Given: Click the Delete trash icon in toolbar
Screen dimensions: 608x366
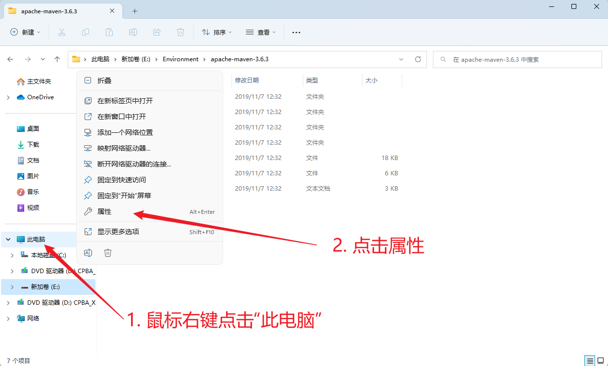Looking at the screenshot, I should (x=181, y=32).
